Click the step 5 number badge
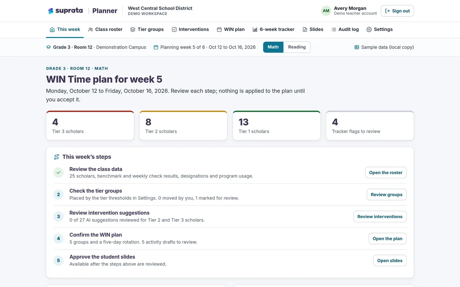The image size is (460, 287). click(58, 261)
